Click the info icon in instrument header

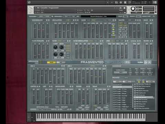pyautogui.click(x=124, y=8)
